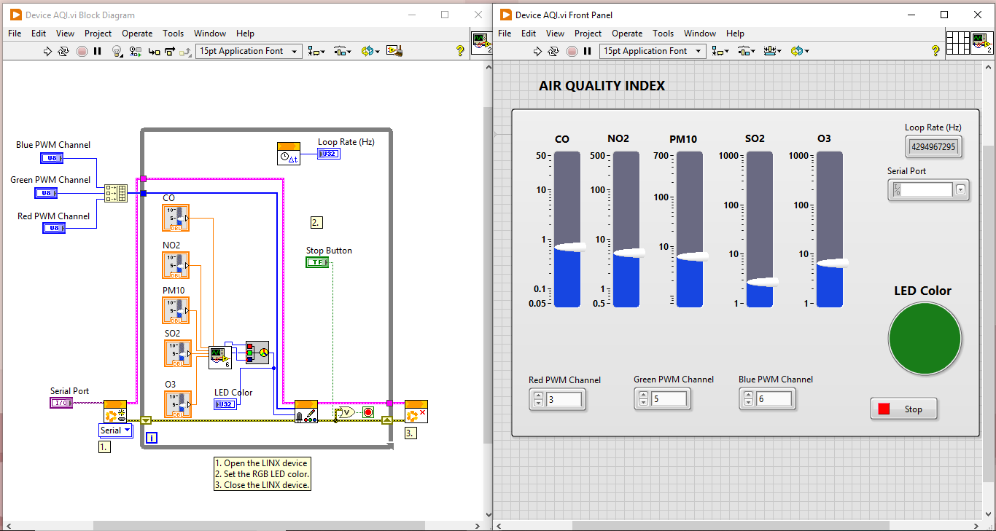The height and width of the screenshot is (531, 996).
Task: Click Clean Up Diagram broom icon
Action: [x=394, y=51]
